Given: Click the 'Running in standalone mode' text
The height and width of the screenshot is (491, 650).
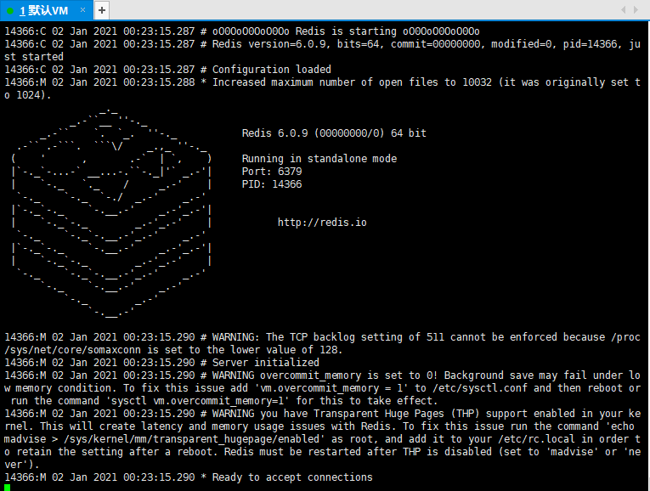Looking at the screenshot, I should [x=319, y=159].
